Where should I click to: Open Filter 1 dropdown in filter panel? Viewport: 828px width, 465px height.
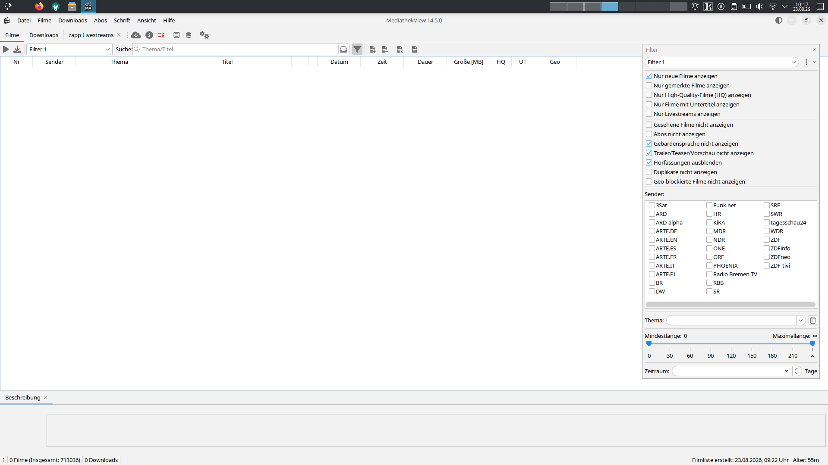[x=721, y=62]
